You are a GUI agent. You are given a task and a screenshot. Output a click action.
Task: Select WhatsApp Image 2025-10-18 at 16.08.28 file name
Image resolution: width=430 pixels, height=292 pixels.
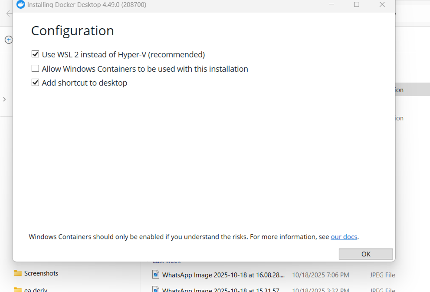[223, 275]
